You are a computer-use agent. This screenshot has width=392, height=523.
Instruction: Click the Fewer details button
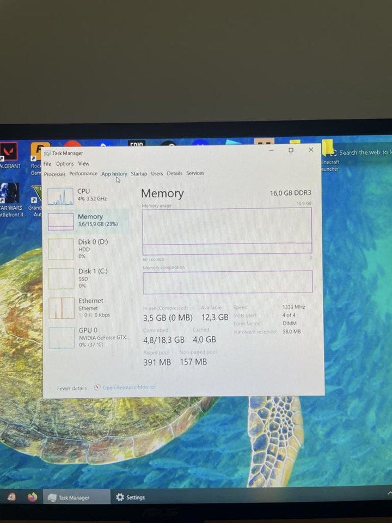pos(72,388)
